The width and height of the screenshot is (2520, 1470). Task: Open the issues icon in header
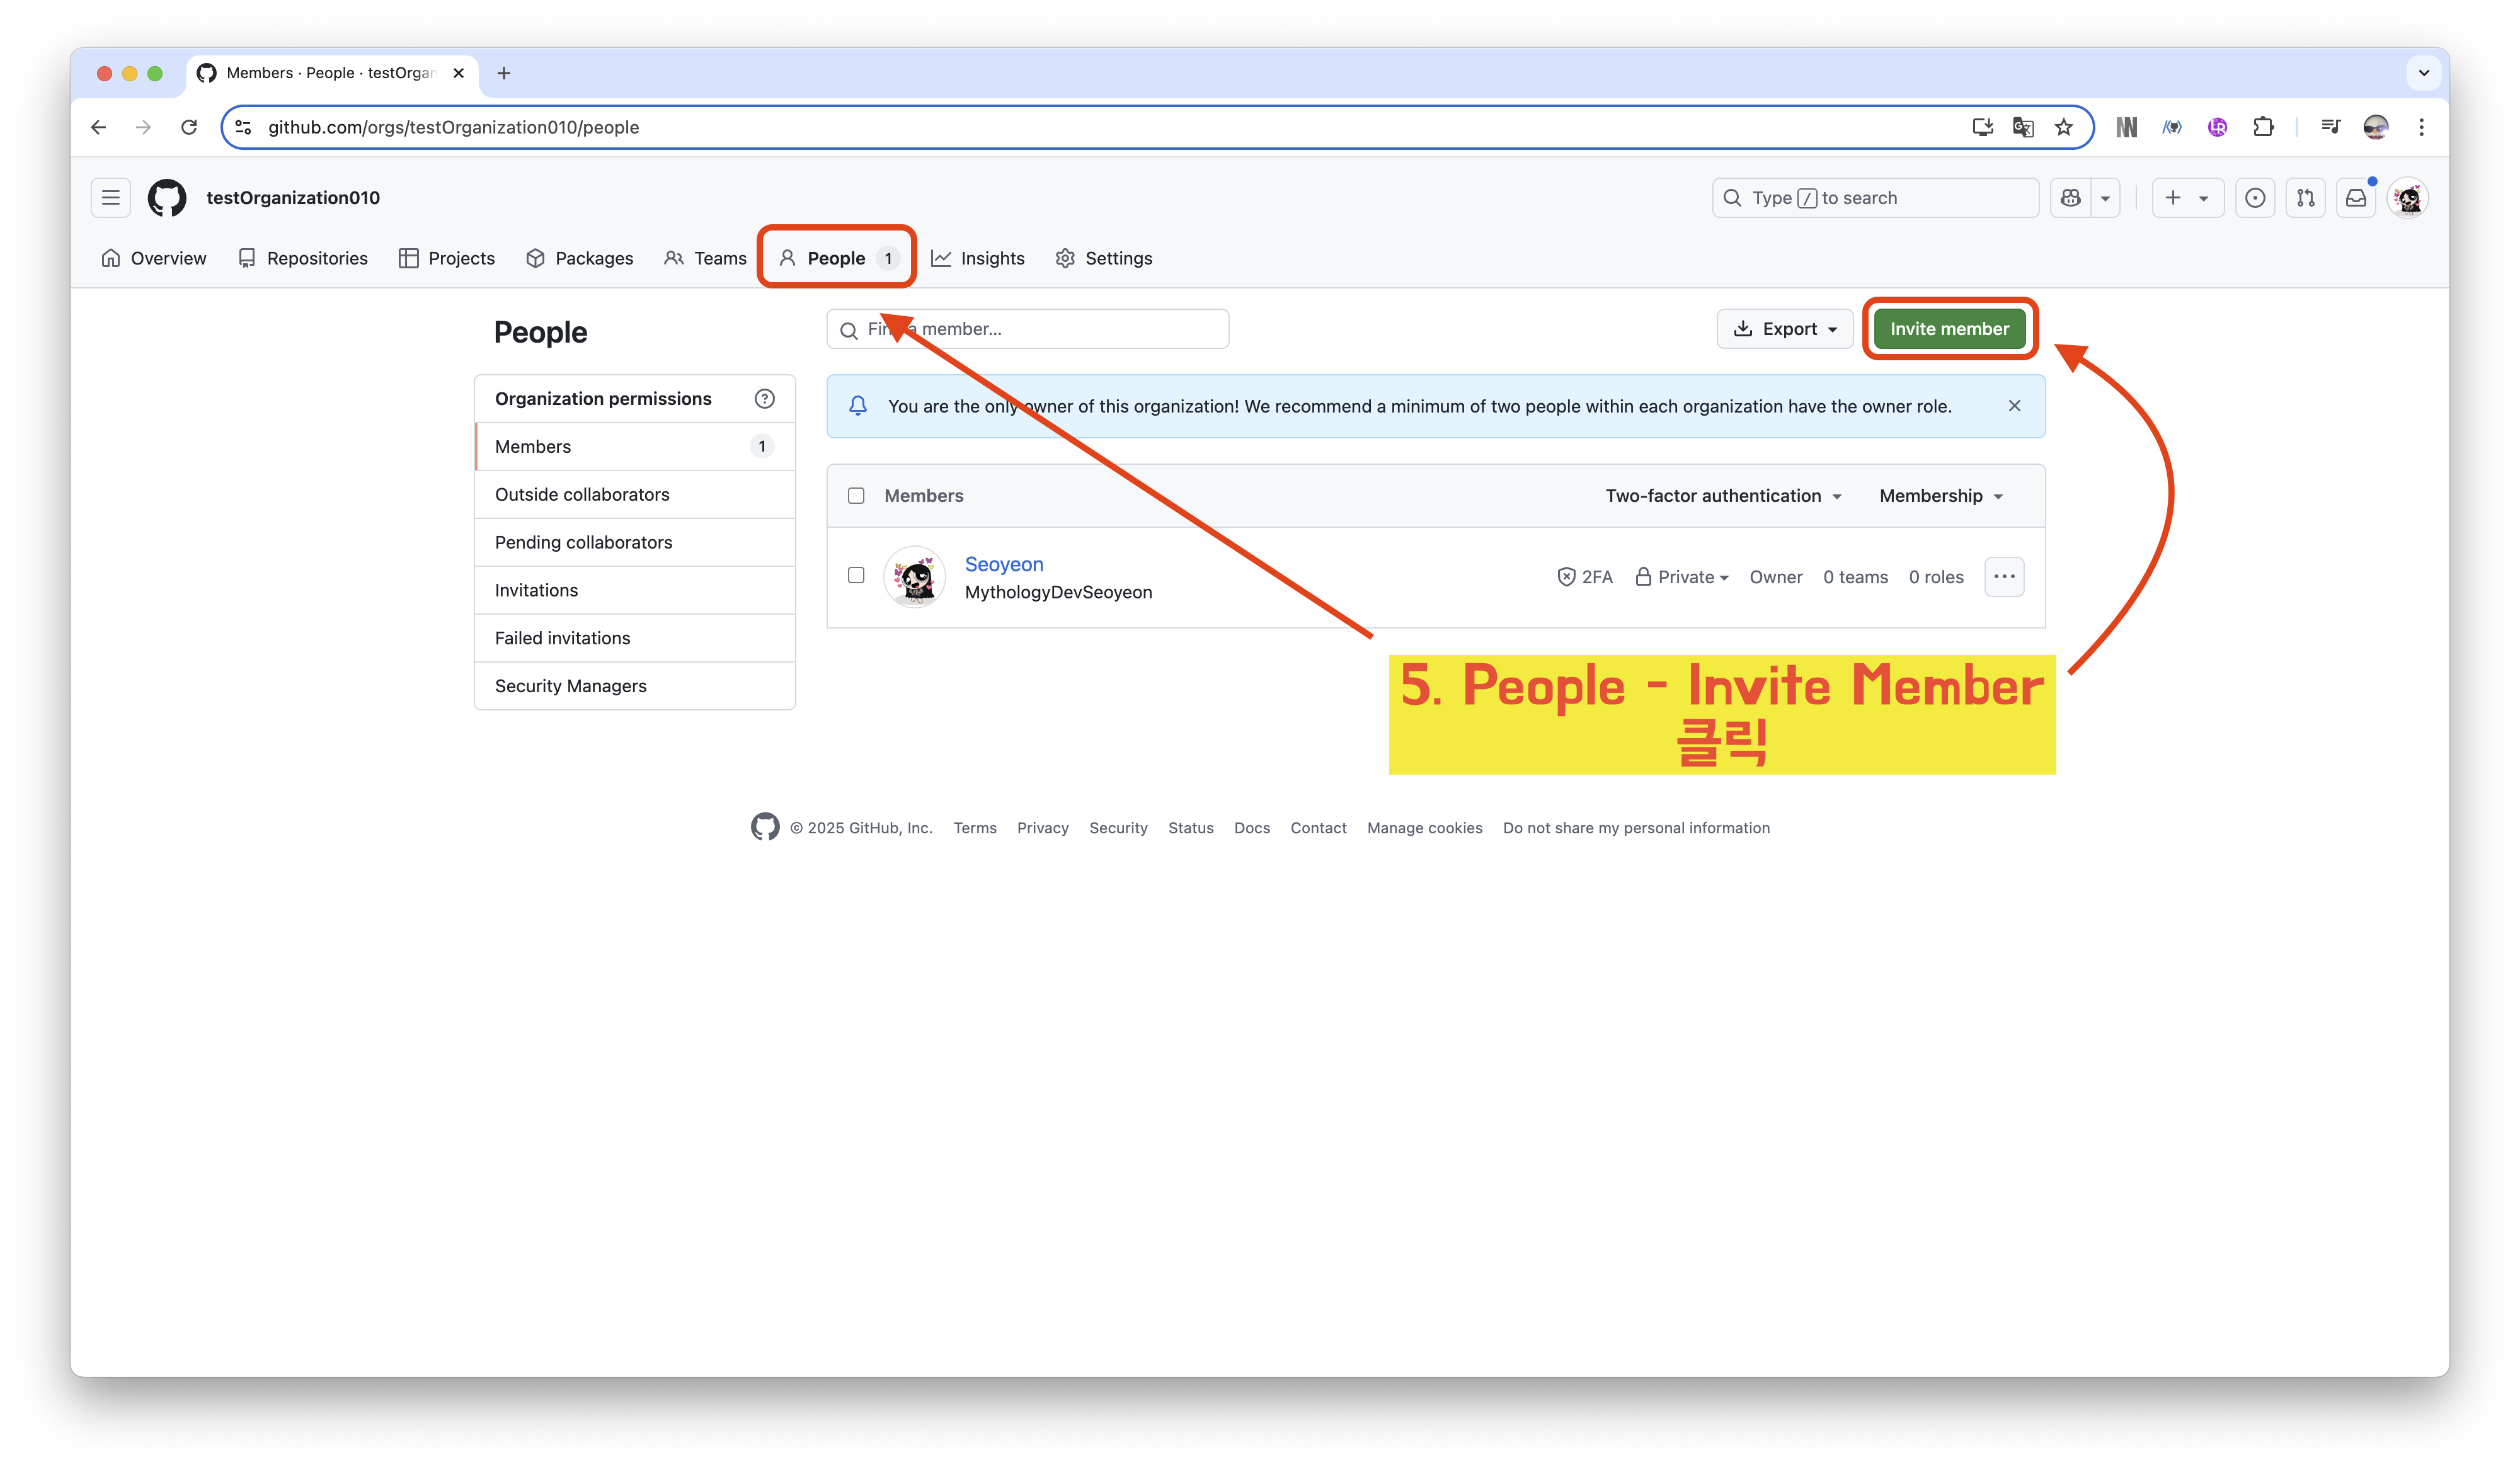2254,198
